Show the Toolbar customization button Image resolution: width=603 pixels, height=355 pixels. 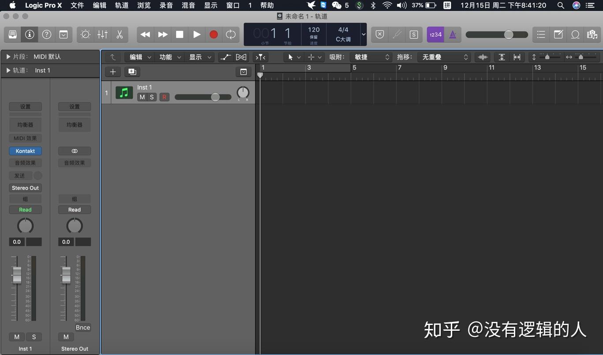[x=64, y=34]
